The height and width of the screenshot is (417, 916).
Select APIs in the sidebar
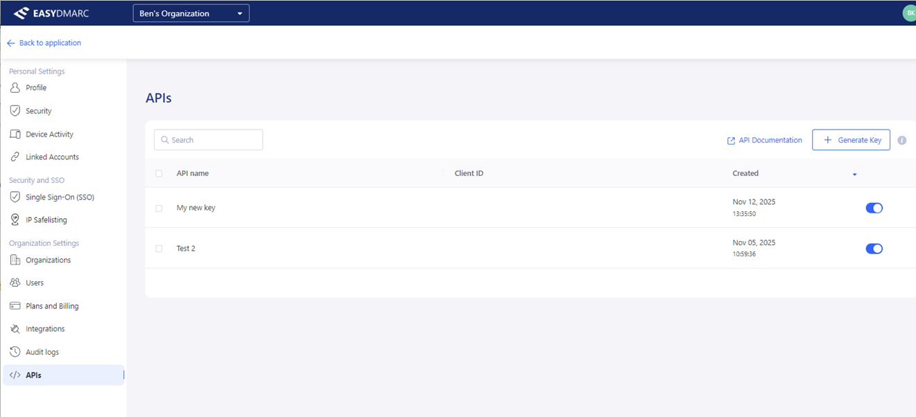(x=63, y=375)
